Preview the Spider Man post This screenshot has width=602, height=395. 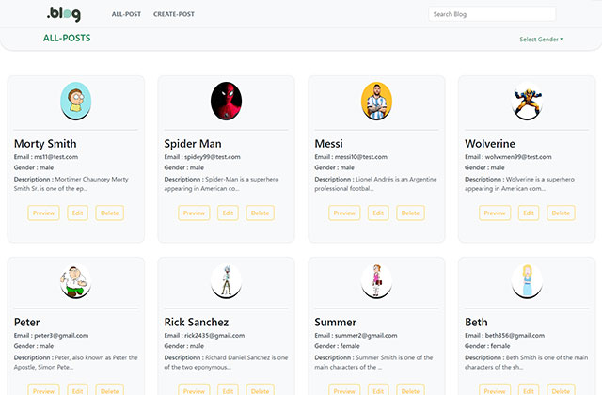tap(194, 213)
